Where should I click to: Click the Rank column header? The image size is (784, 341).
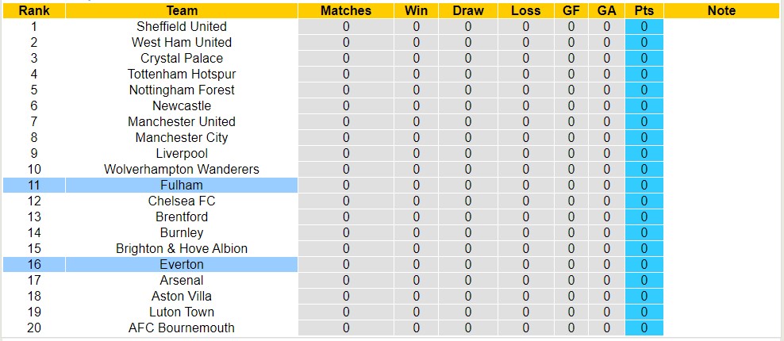point(34,10)
